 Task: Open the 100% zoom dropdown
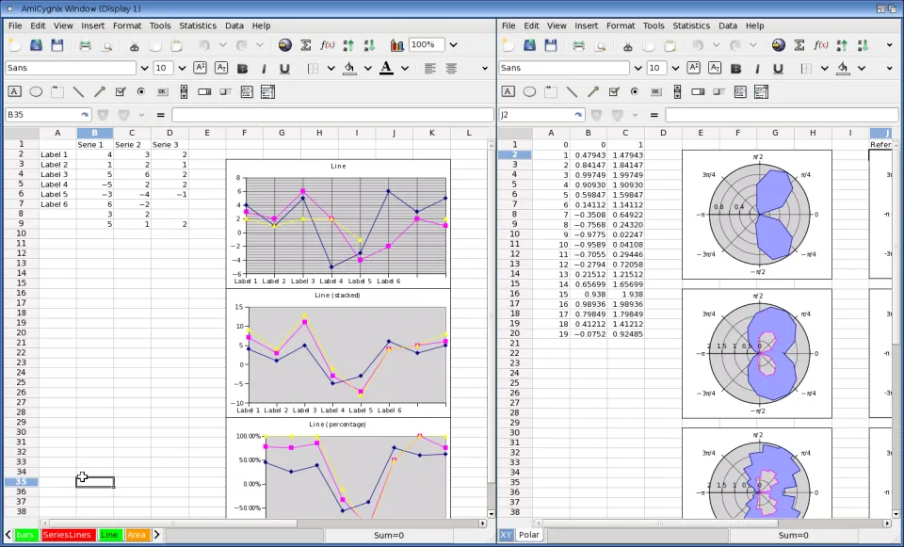coord(453,45)
